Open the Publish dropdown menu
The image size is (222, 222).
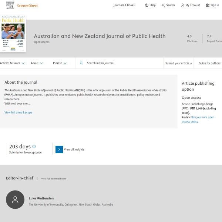60,63
